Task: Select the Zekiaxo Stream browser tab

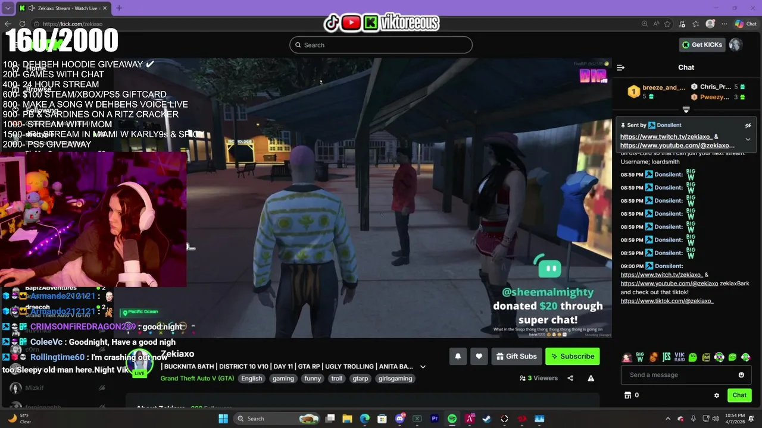Action: click(x=64, y=8)
